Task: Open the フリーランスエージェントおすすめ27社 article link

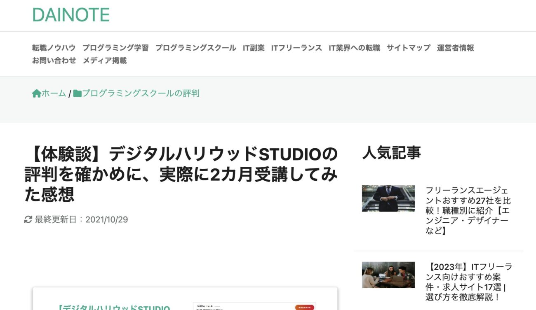Action: [x=468, y=210]
